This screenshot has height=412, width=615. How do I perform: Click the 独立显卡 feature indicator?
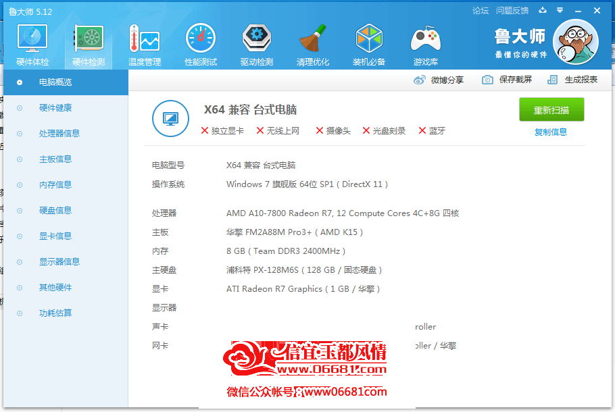222,131
